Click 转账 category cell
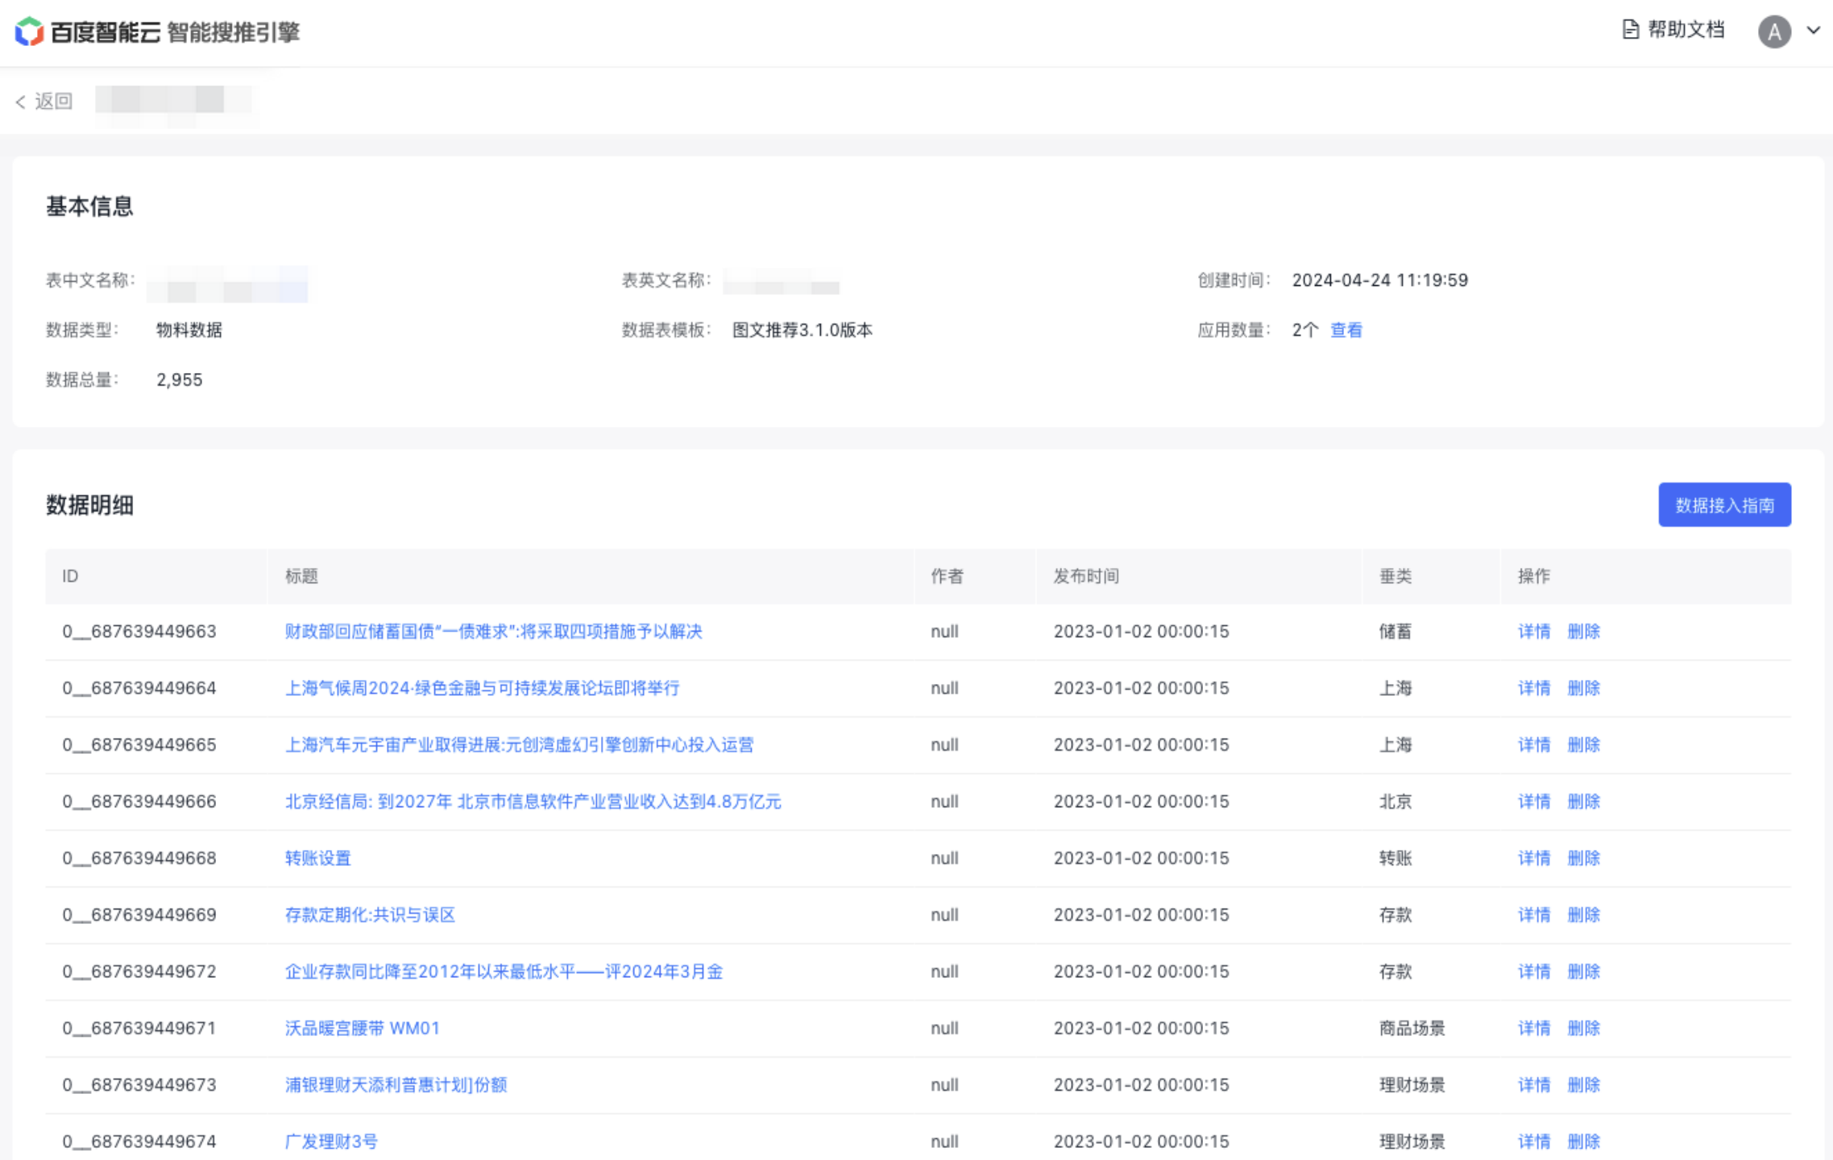Screen dimensions: 1833x1160 click(1395, 858)
